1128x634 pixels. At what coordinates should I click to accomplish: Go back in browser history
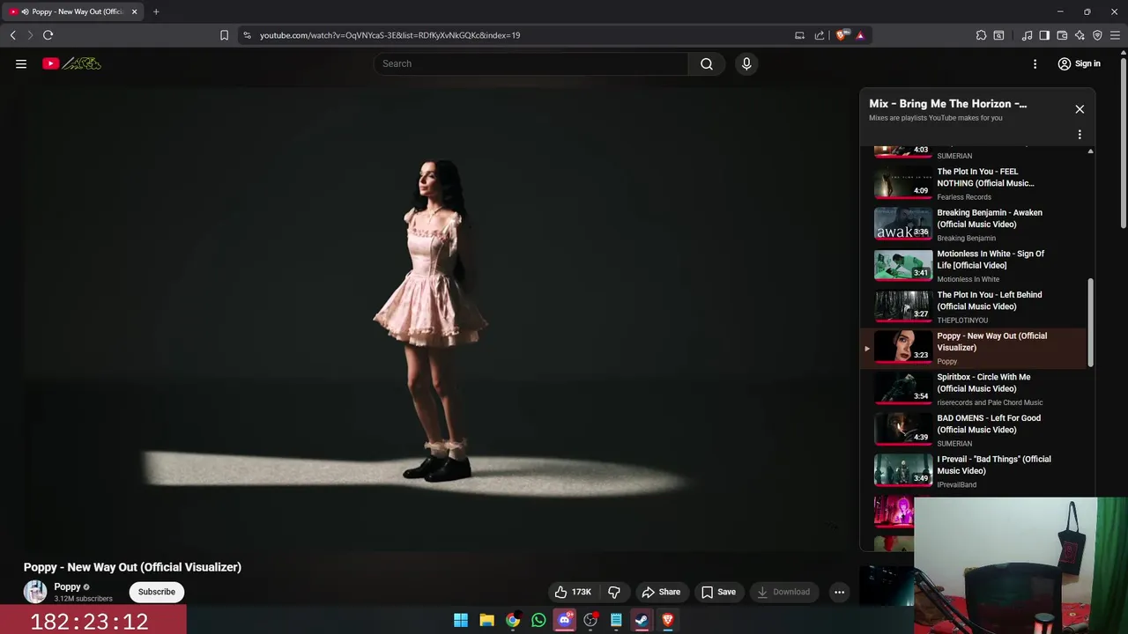[12, 35]
